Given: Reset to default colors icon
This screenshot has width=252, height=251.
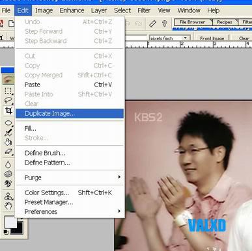Looking at the screenshot, I should pos(6,232).
